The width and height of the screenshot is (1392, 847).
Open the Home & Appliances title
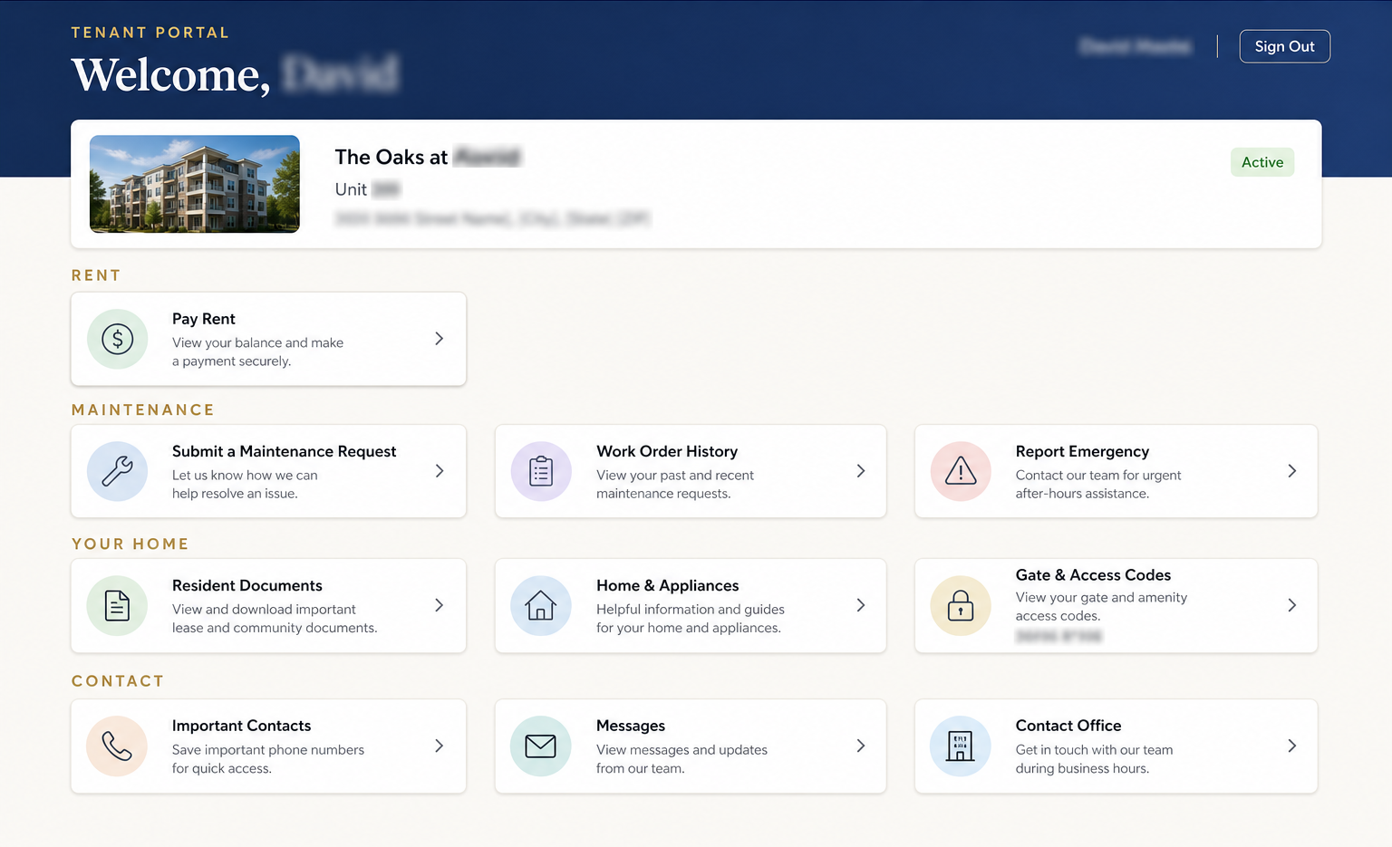(x=668, y=585)
